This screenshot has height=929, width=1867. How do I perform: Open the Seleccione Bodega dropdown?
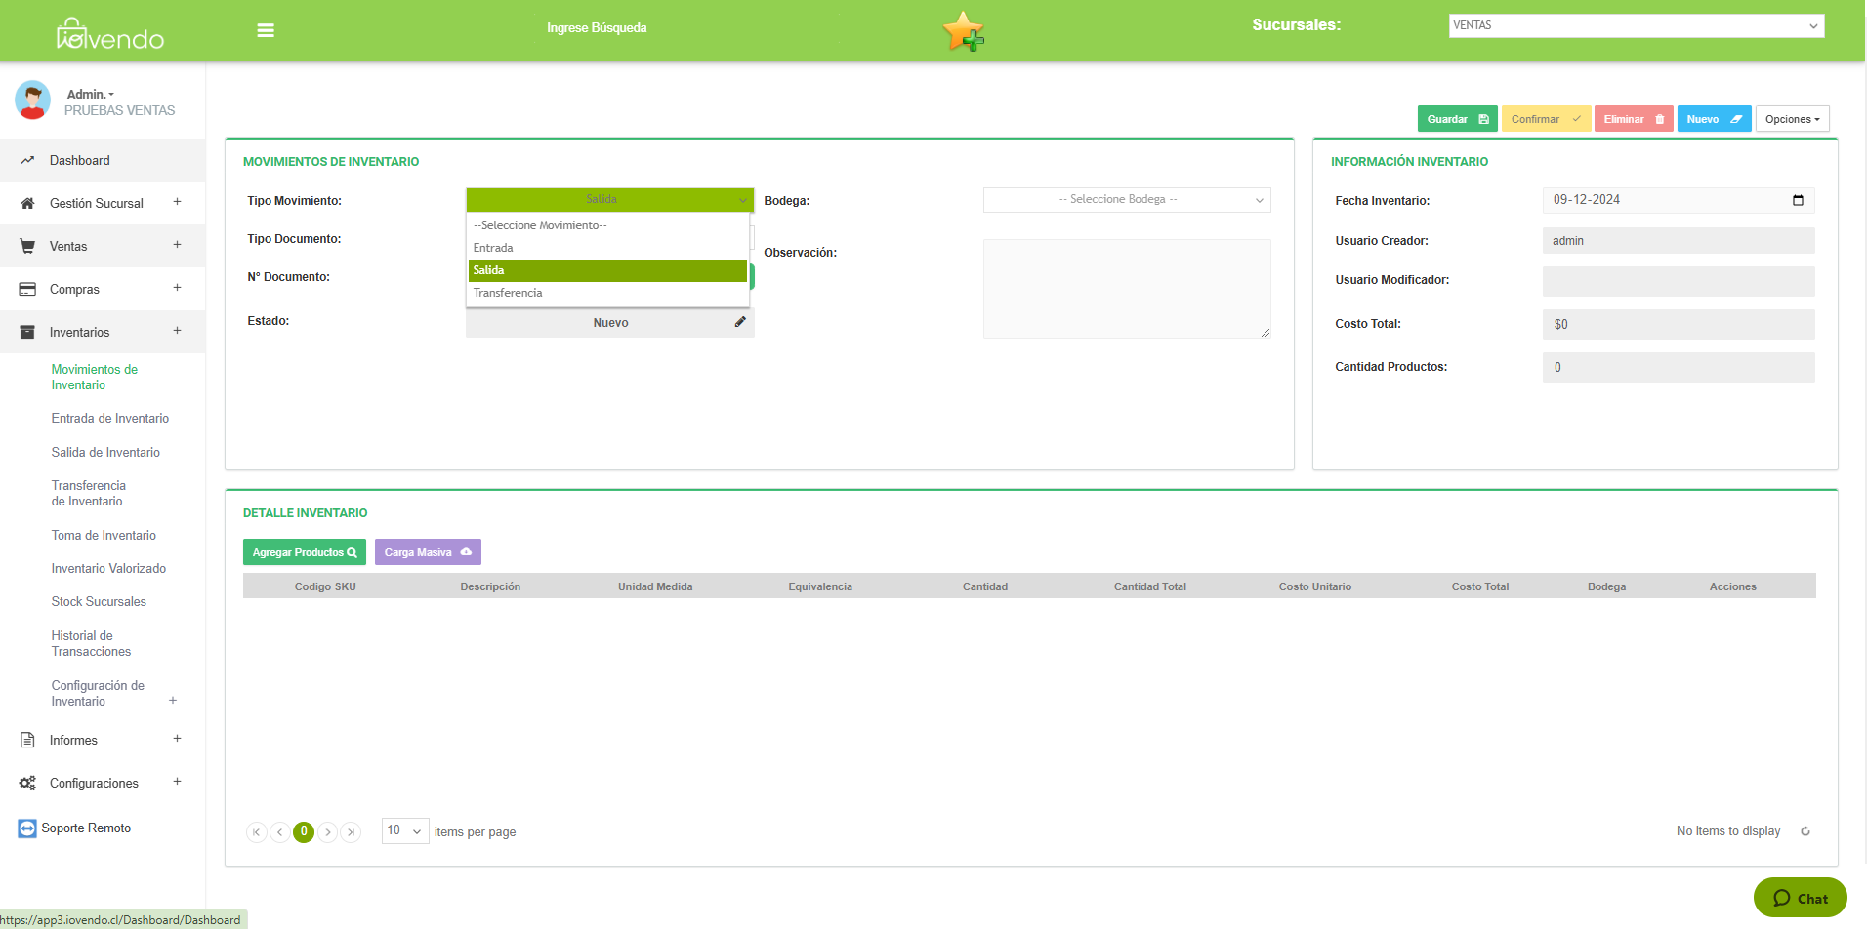tap(1126, 200)
